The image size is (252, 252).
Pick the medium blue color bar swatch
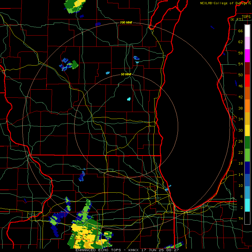[247, 180]
